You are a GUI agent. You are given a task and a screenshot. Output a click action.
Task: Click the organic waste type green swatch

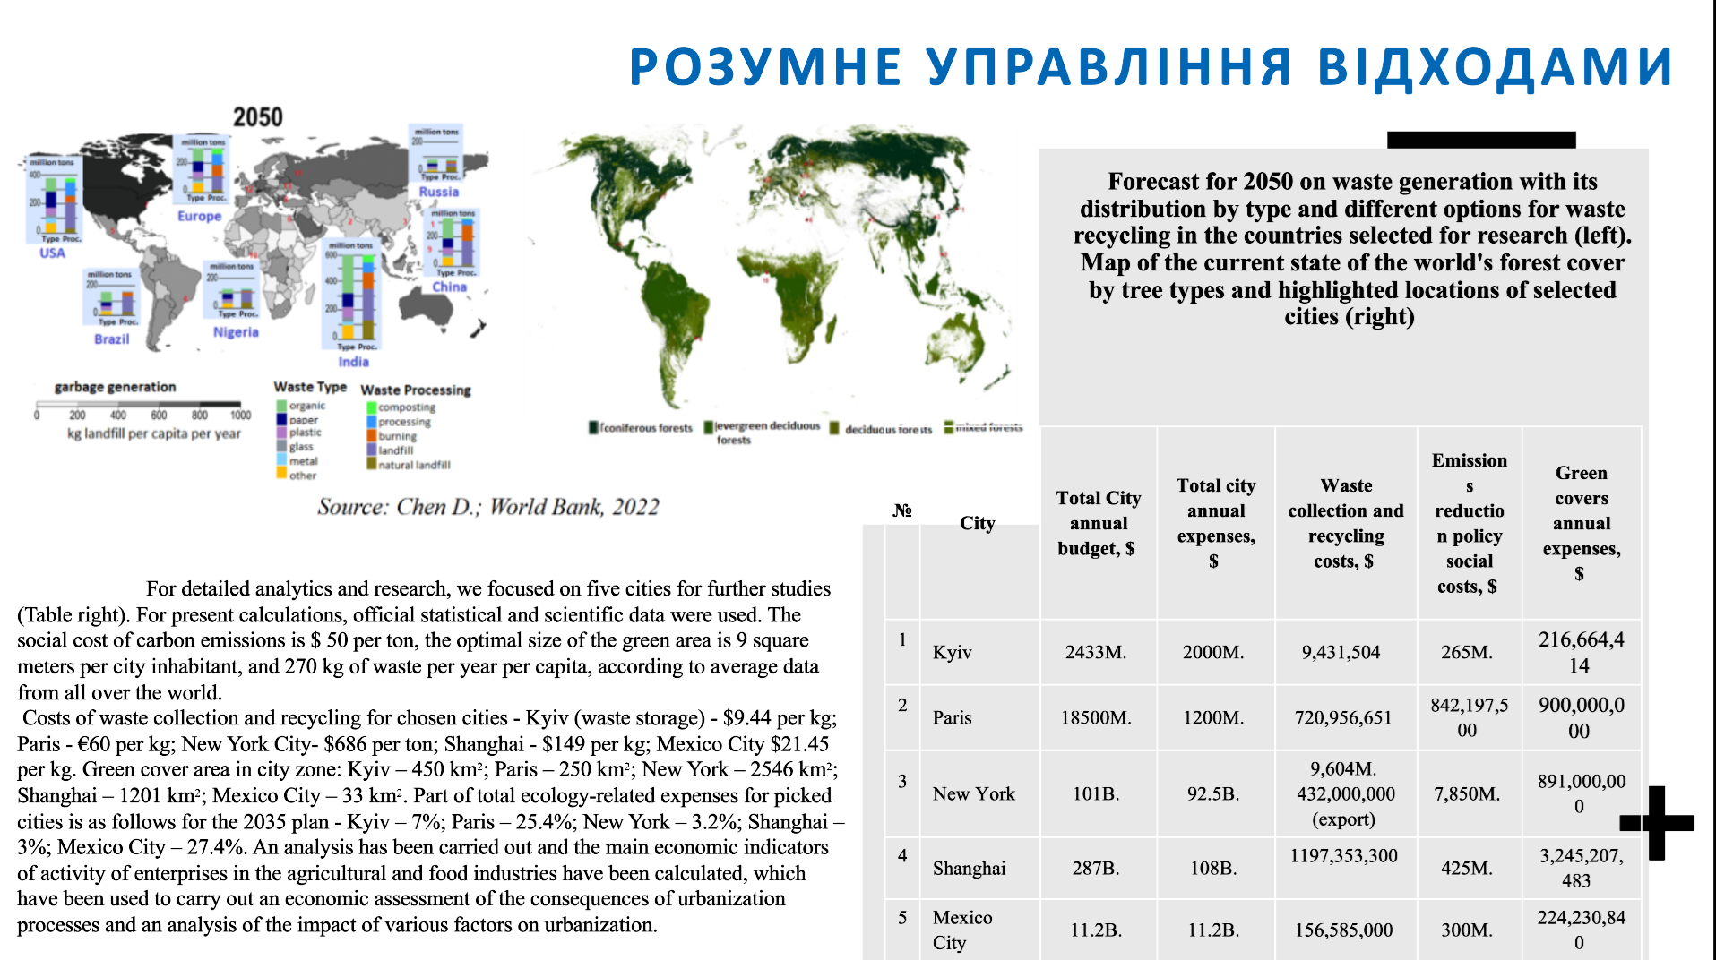click(x=281, y=406)
